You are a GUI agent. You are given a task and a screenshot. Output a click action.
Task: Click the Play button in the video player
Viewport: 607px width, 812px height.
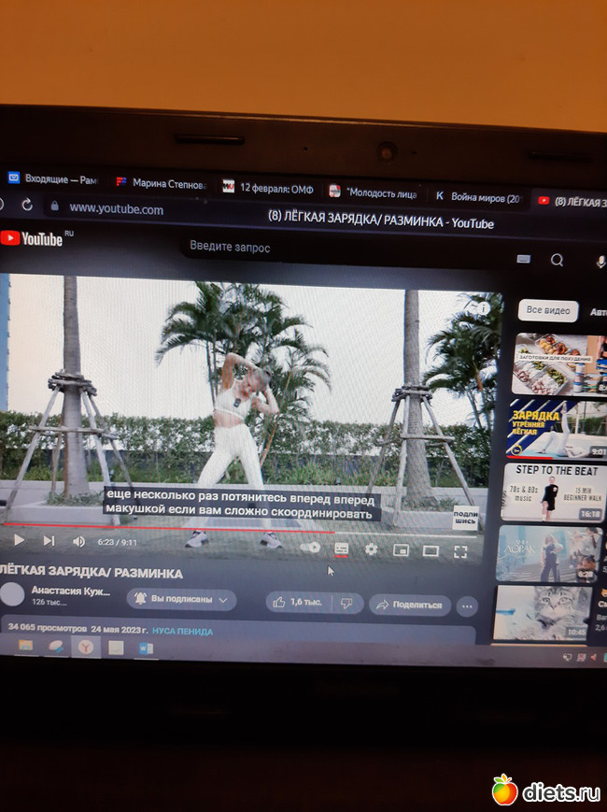18,540
